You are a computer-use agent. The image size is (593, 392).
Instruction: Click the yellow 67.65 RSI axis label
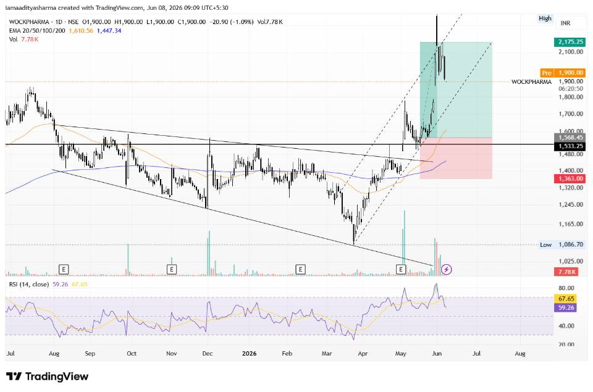[x=566, y=299]
